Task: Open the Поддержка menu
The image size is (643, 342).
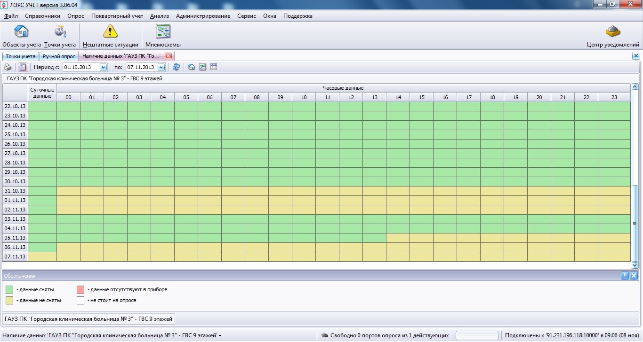Action: tap(297, 16)
